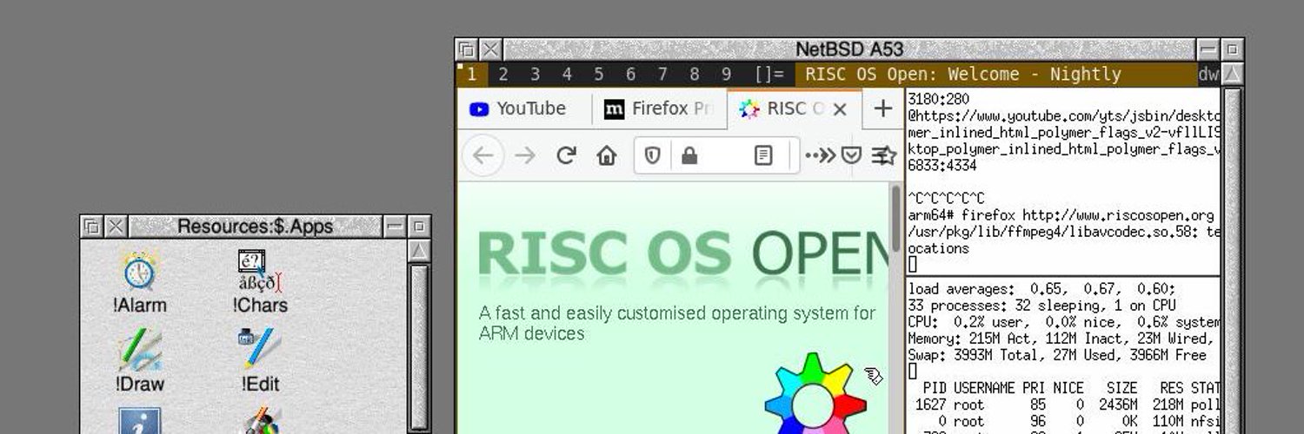This screenshot has width=1304, height=434.
Task: Toggle size of Resources:$.Apps window
Action: tap(419, 227)
